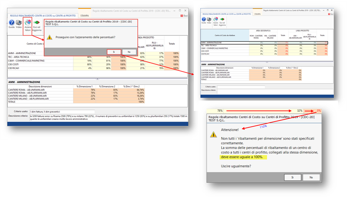This screenshot has width=350, height=200.
Task: Click red Esci icon in left window
Action: 182,16
